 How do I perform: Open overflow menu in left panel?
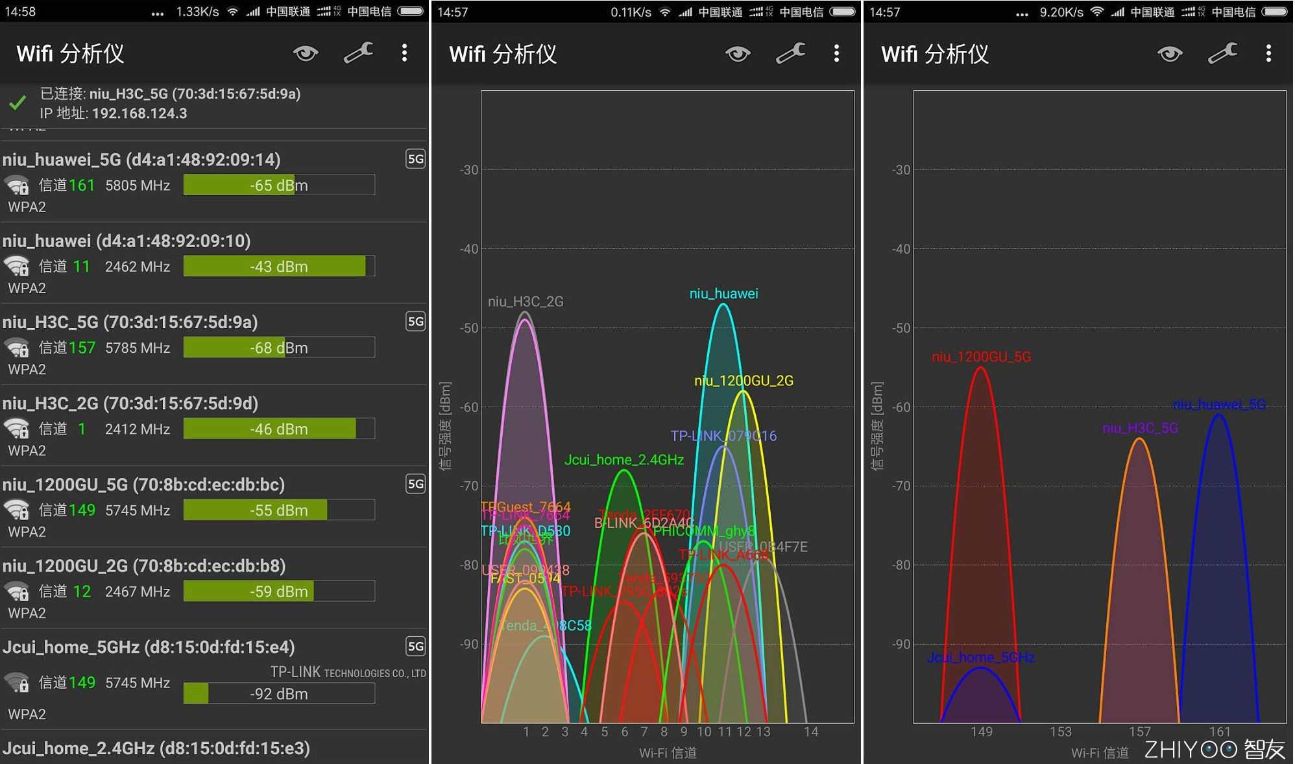tap(404, 53)
